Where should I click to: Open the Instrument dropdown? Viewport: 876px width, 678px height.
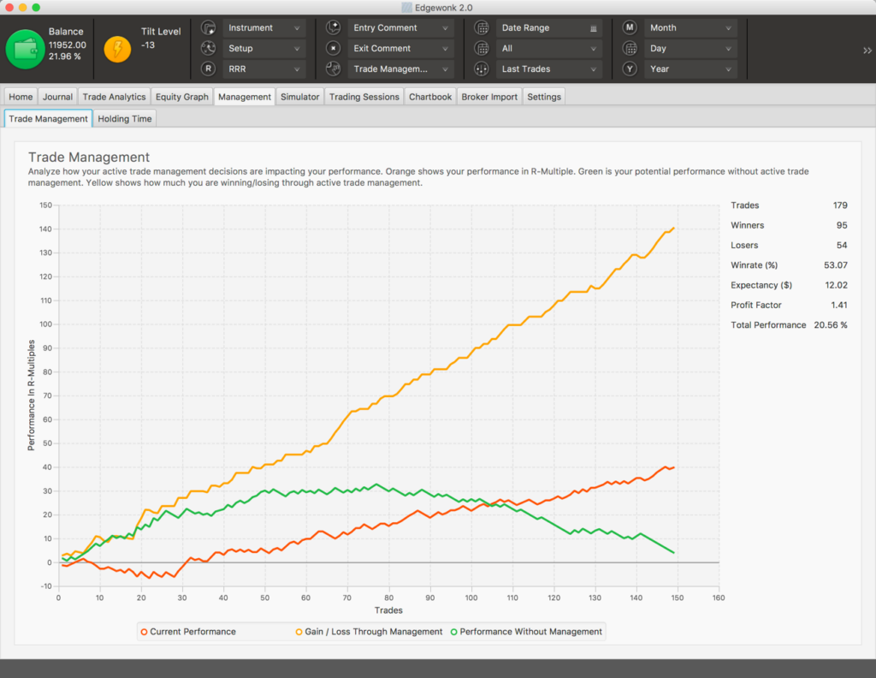[263, 27]
